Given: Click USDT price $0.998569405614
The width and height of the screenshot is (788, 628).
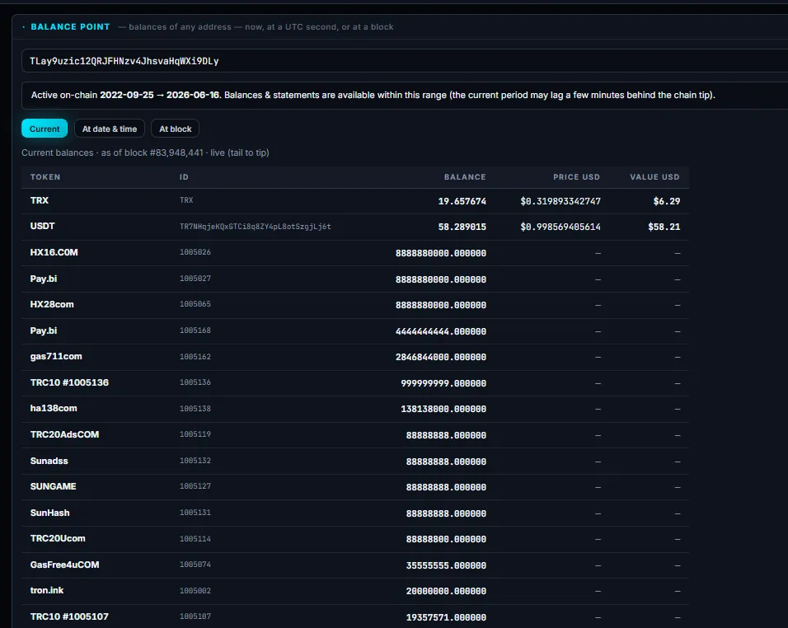Looking at the screenshot, I should [561, 227].
